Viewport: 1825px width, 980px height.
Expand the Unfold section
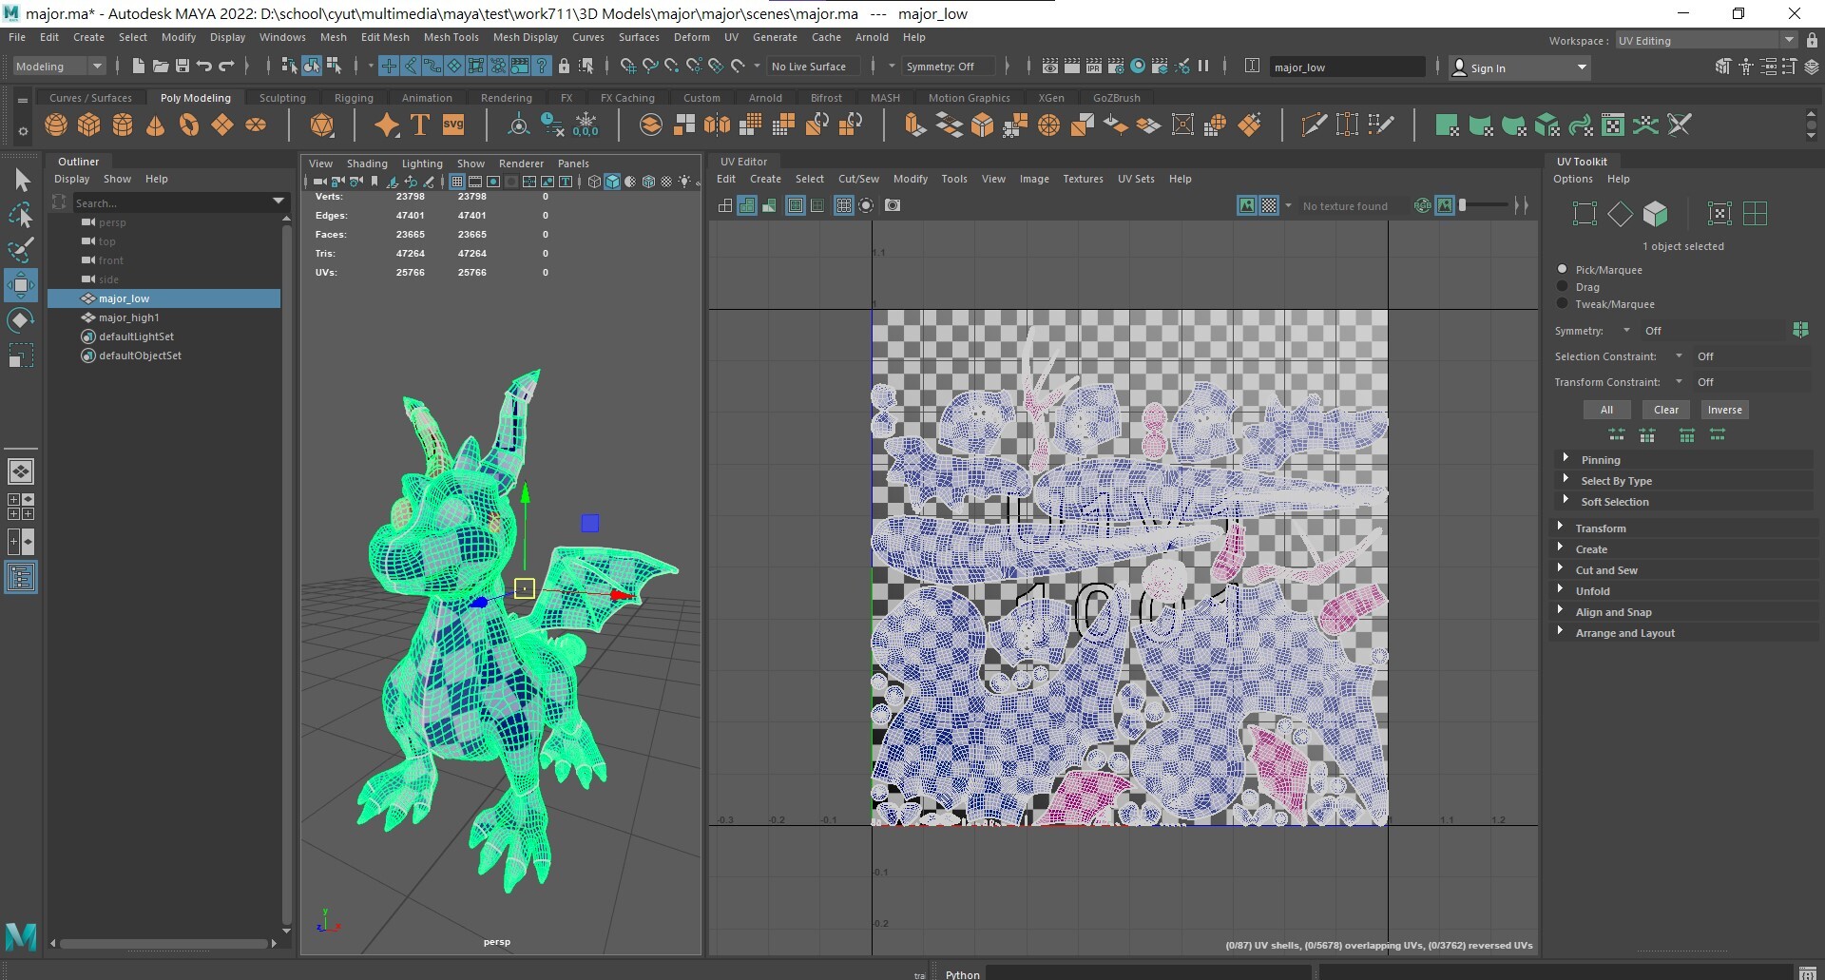(1592, 591)
